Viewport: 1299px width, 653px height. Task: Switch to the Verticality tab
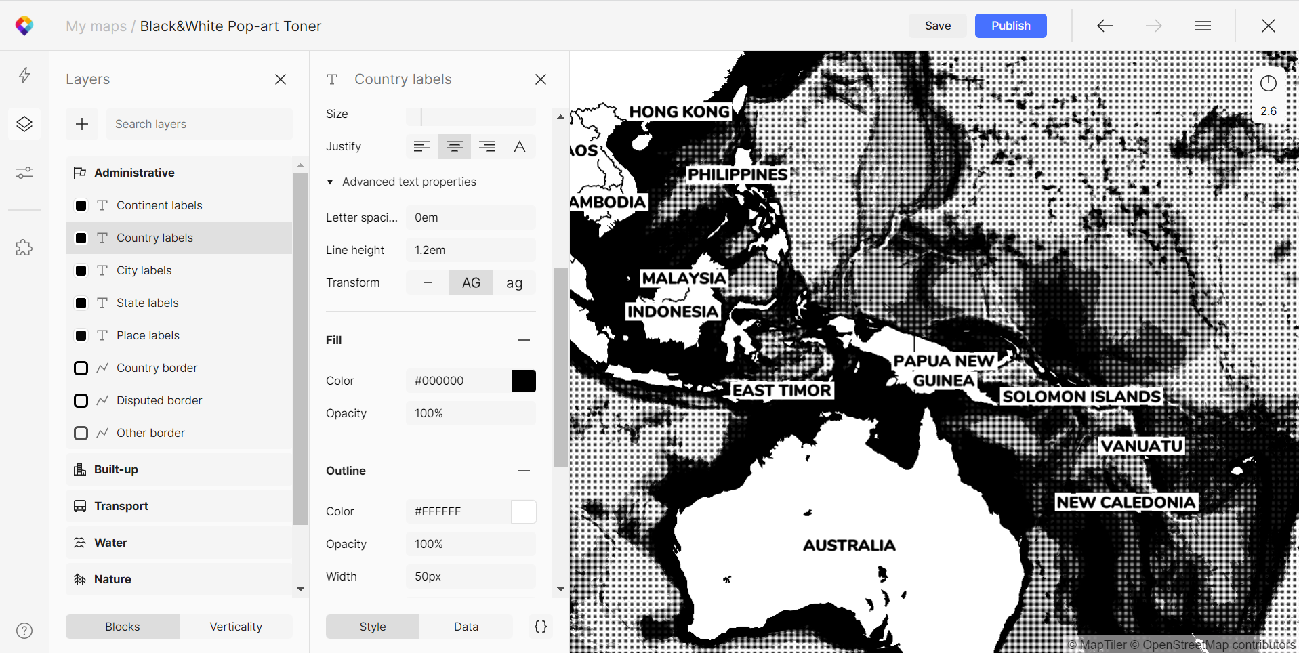pos(236,627)
